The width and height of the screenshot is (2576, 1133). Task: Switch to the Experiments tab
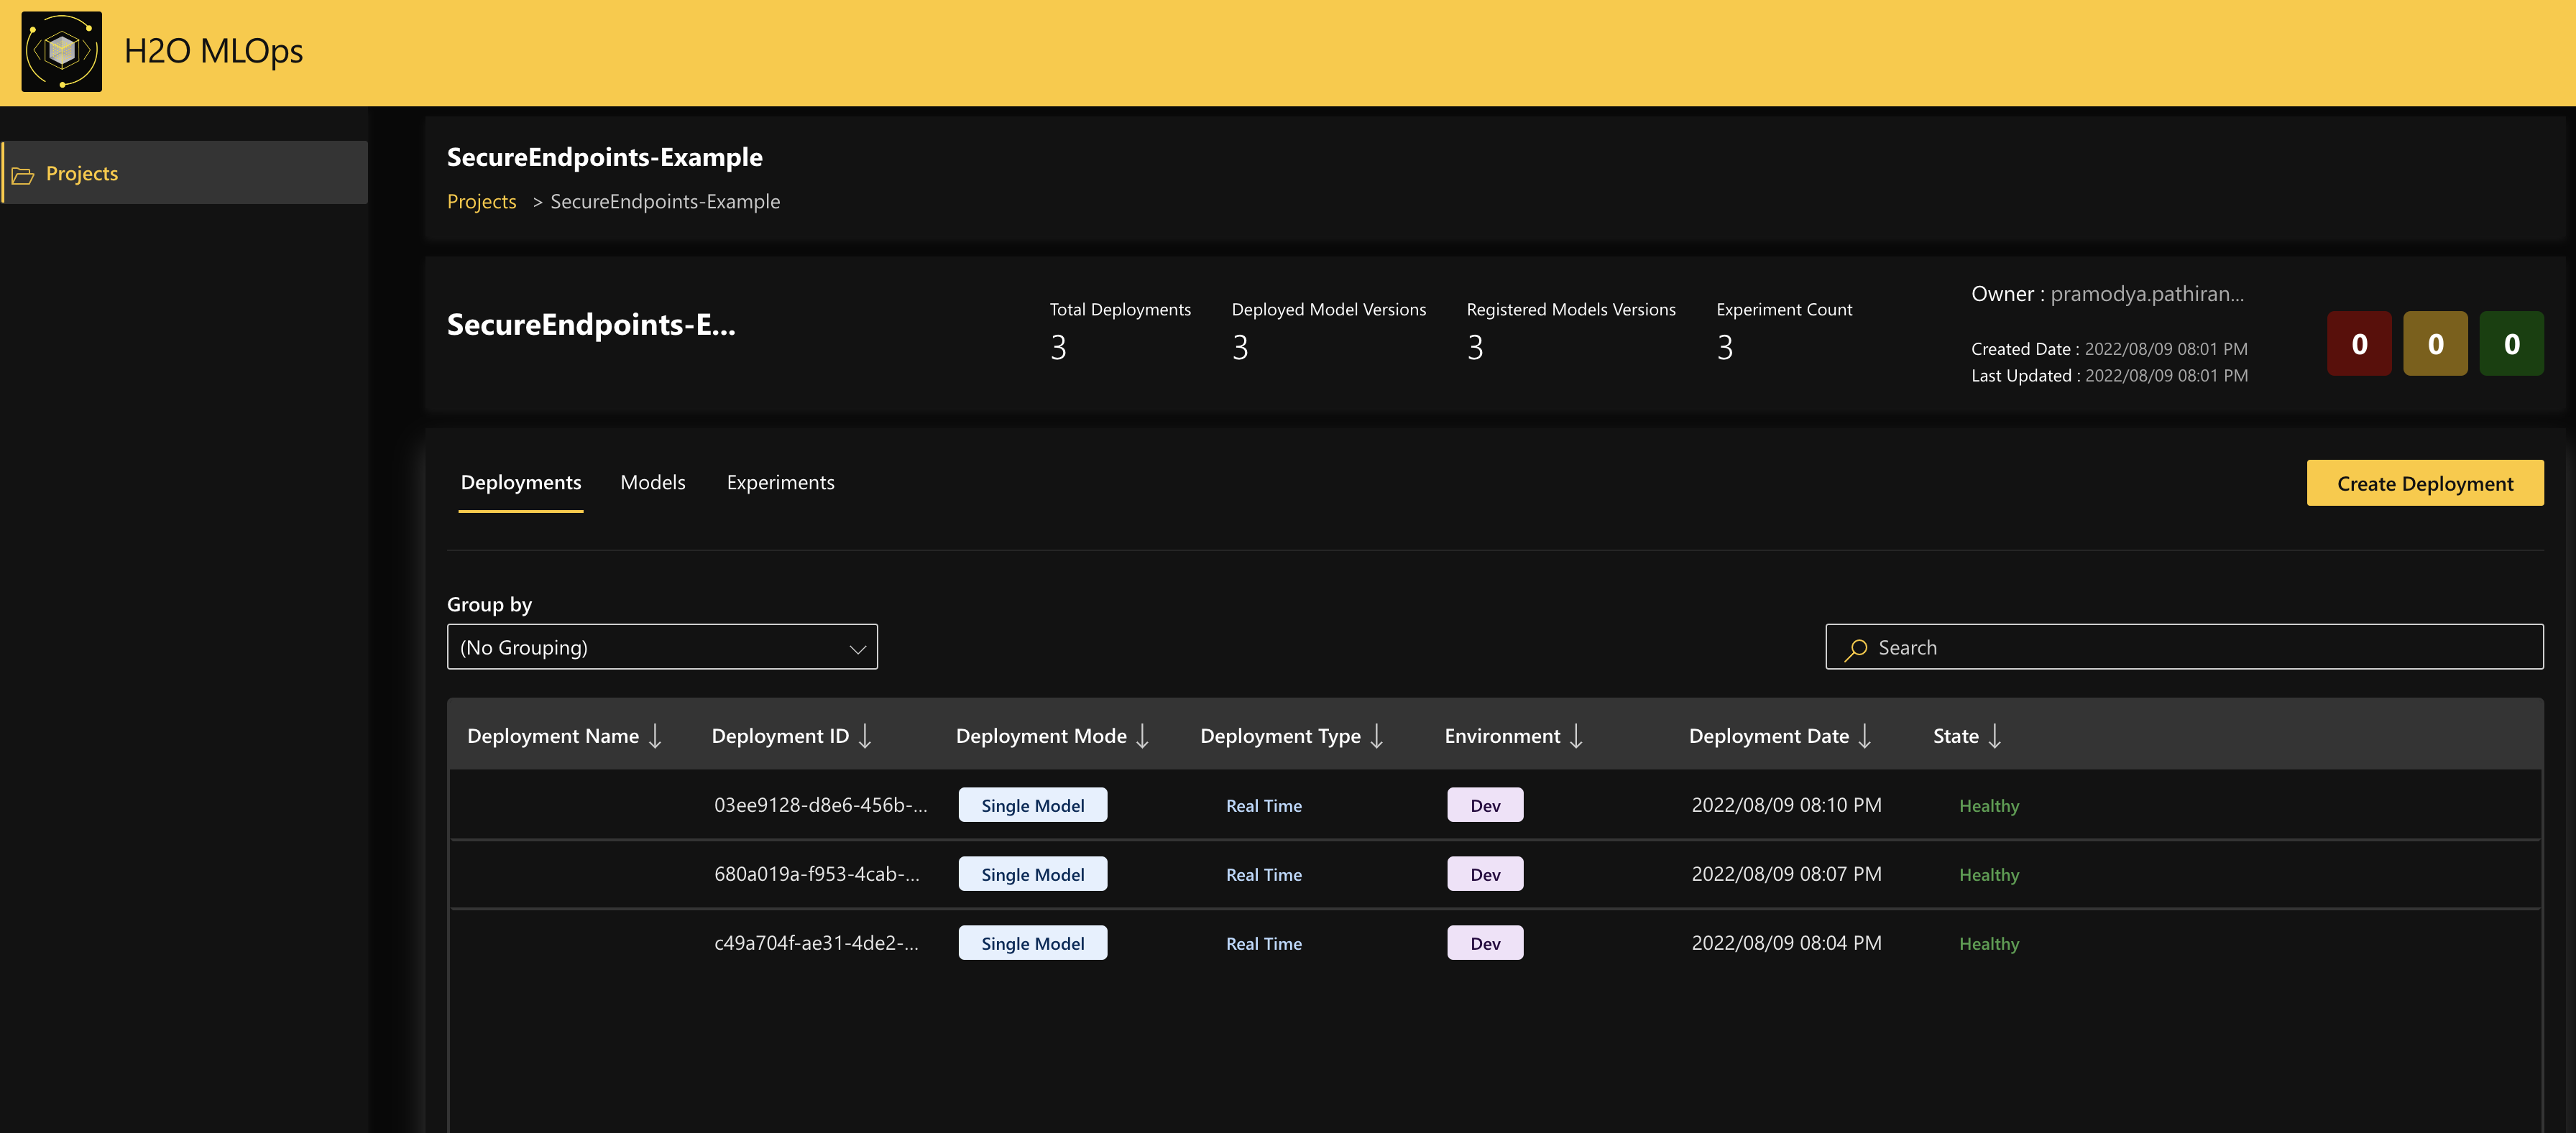click(x=780, y=483)
